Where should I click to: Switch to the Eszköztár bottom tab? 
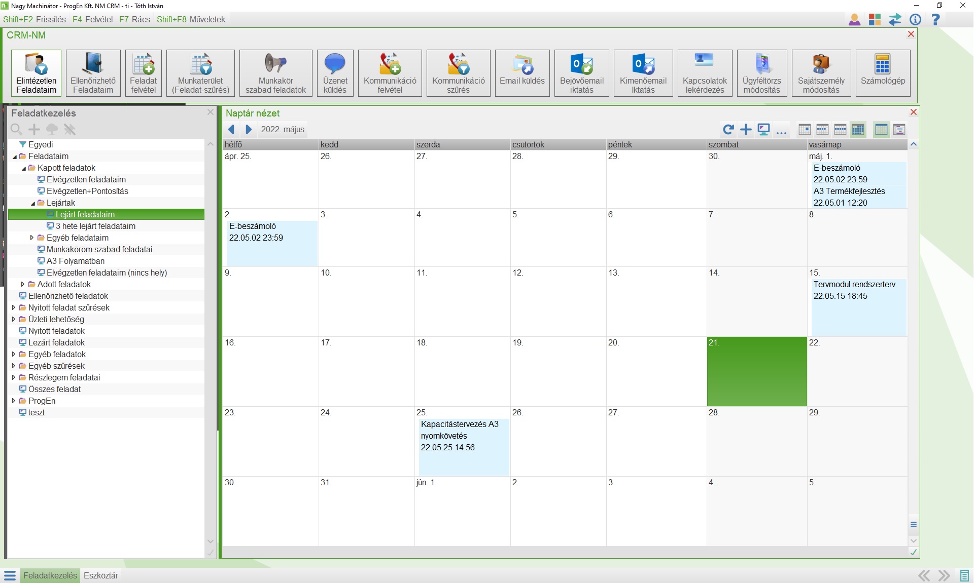point(100,576)
